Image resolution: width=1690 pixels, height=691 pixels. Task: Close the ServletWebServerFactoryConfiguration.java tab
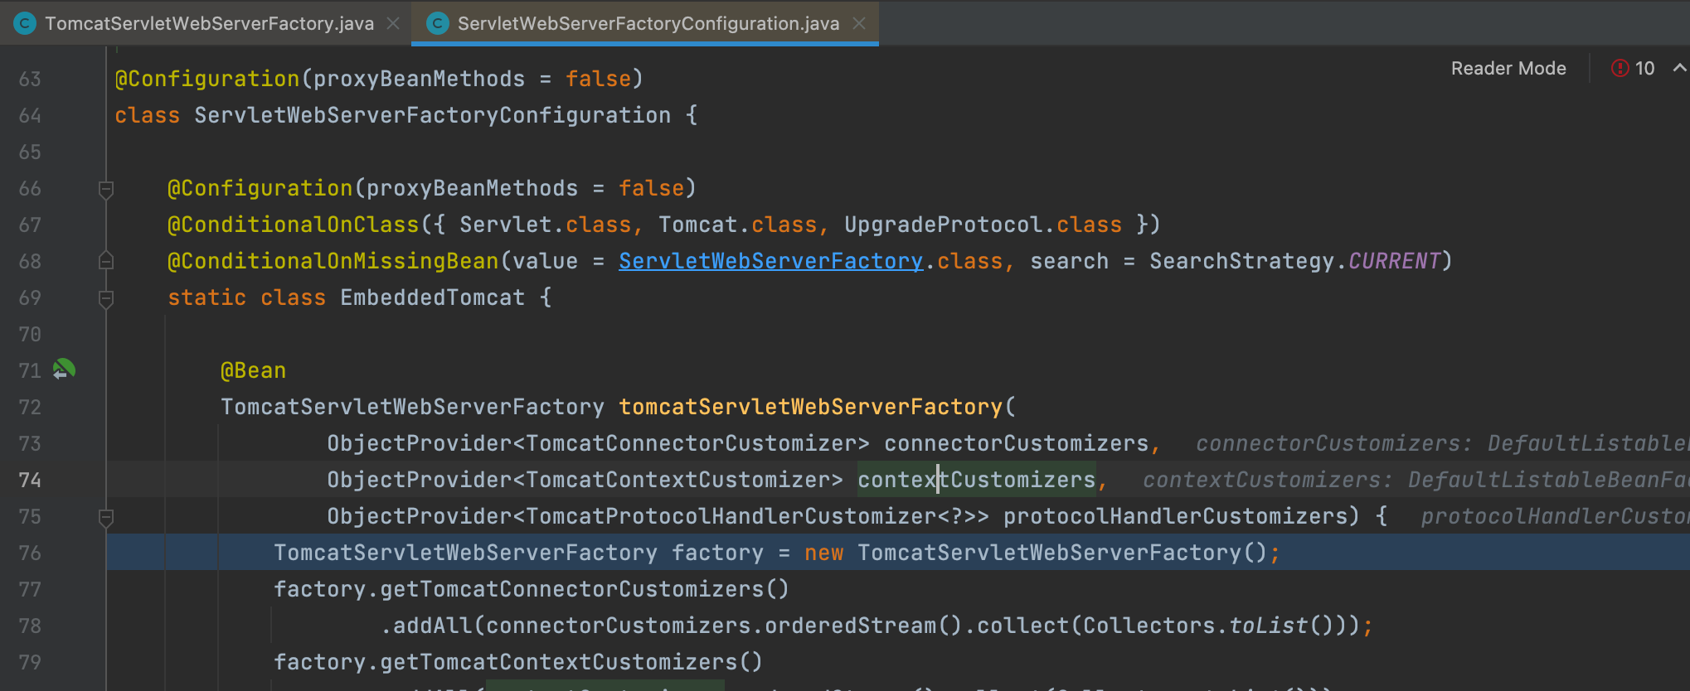pyautogui.click(x=859, y=23)
